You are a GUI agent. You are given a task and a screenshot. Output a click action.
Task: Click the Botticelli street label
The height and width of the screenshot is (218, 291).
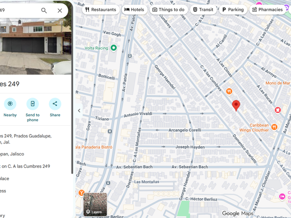[107, 77]
